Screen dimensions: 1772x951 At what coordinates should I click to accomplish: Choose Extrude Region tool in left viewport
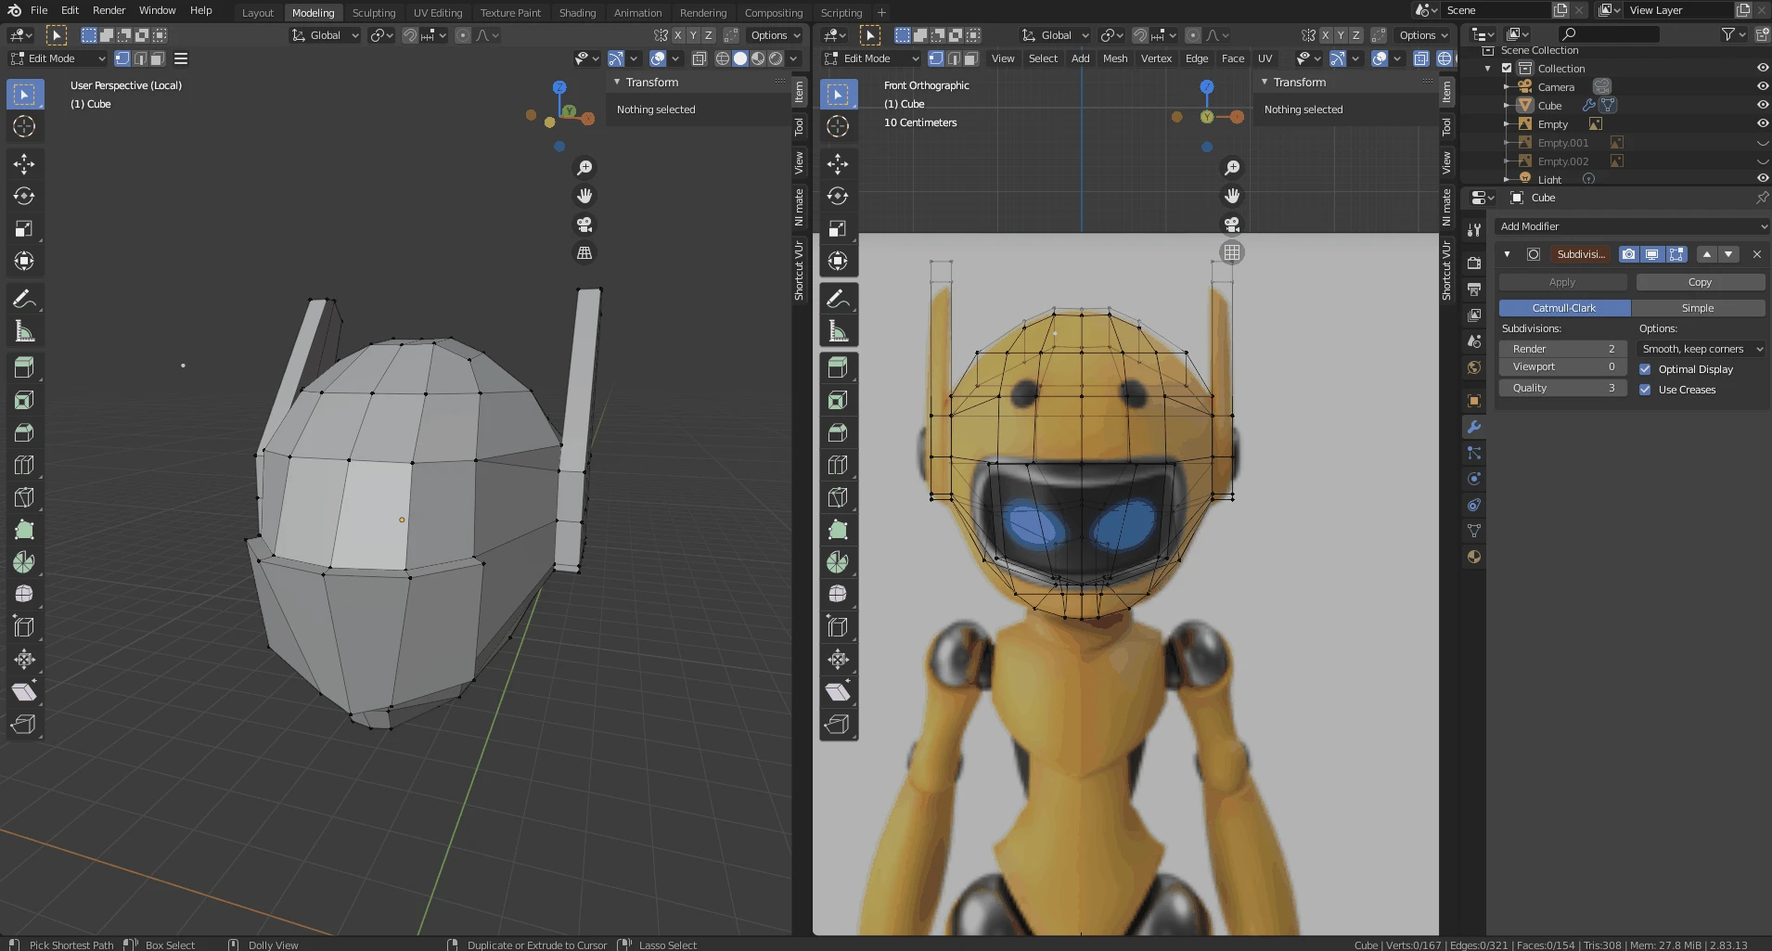pyautogui.click(x=24, y=368)
